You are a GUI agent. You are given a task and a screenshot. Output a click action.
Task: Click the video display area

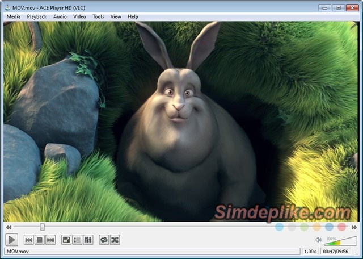pyautogui.click(x=180, y=122)
